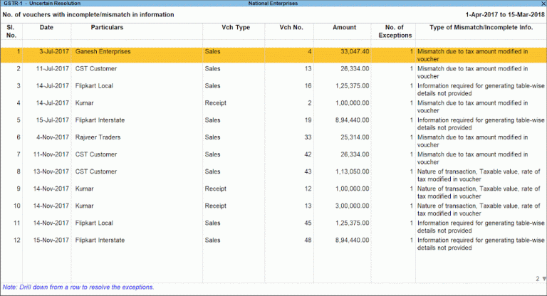The height and width of the screenshot is (296, 547).
Task: Click the Particulars column header
Action: (x=107, y=27)
